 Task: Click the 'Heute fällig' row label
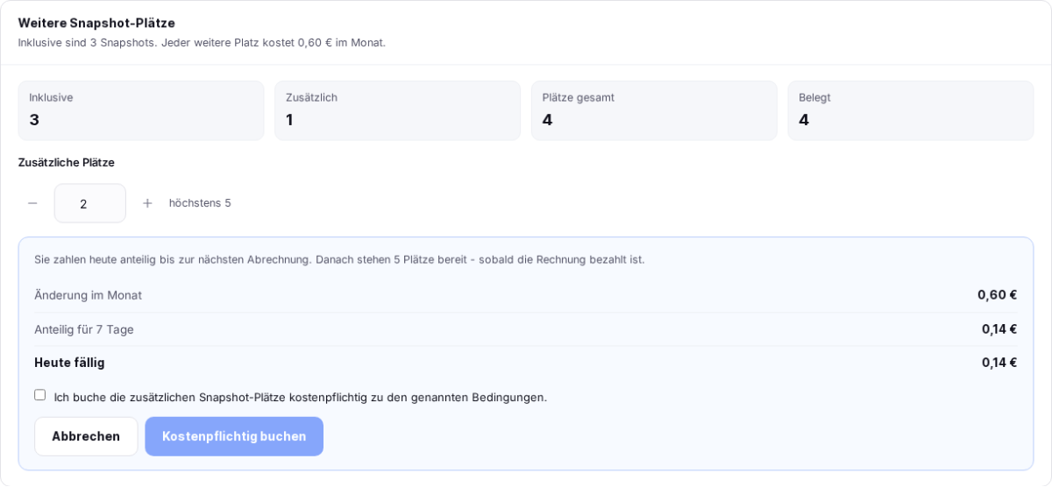coord(69,363)
